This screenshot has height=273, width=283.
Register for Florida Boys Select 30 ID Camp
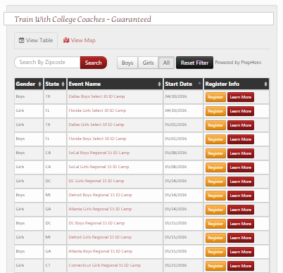pos(215,139)
